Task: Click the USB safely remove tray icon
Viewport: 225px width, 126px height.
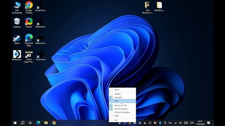Action: point(165,123)
